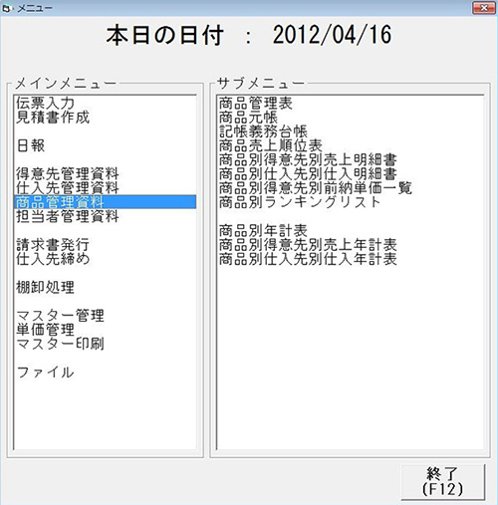Open 商品管理表 in submenu

point(351,103)
